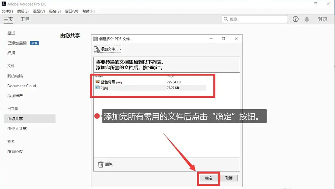Screen dimensions: 335x189
Task: Open the 视图(V) menu
Action: [x=39, y=11]
